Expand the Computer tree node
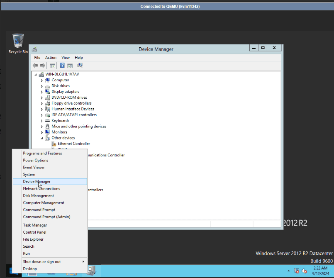 tap(42, 80)
